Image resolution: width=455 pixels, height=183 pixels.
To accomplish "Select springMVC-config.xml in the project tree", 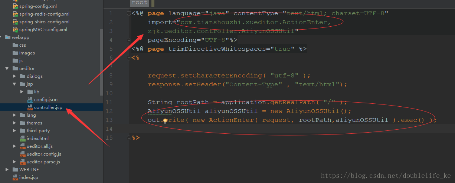I will (x=43, y=30).
